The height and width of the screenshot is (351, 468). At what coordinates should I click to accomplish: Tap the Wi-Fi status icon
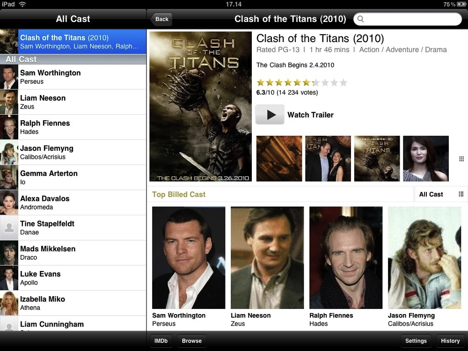[x=22, y=4]
